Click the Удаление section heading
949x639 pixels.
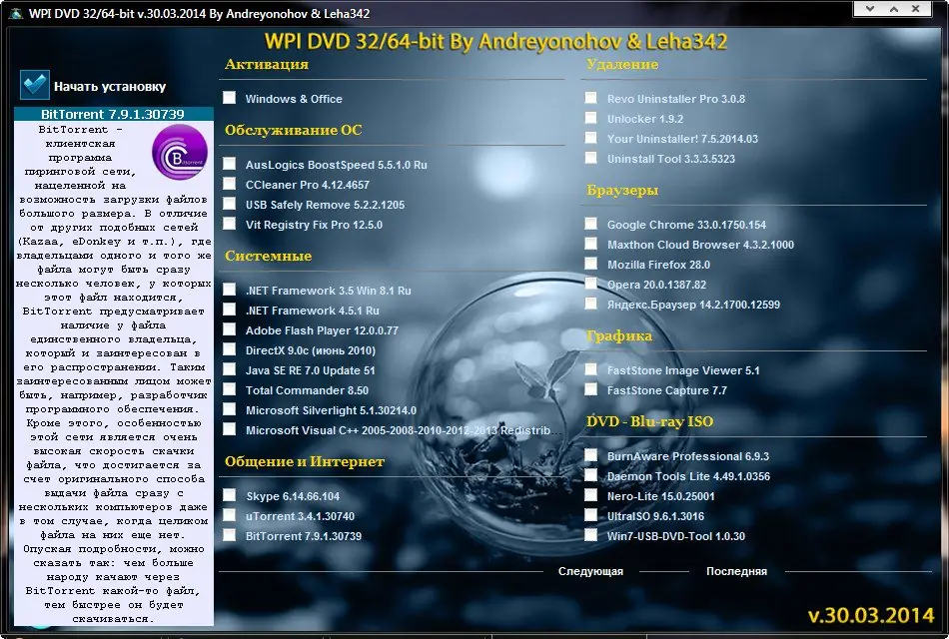coord(622,64)
